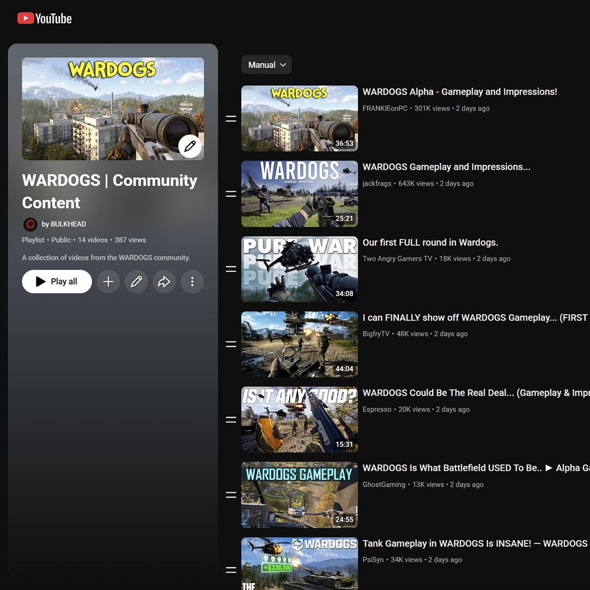Share the playlist with arrow icon
This screenshot has width=590, height=590.
[x=164, y=281]
